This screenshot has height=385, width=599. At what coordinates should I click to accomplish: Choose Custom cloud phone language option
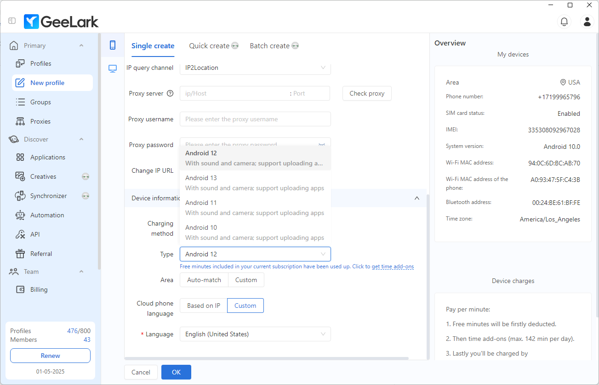coord(245,306)
